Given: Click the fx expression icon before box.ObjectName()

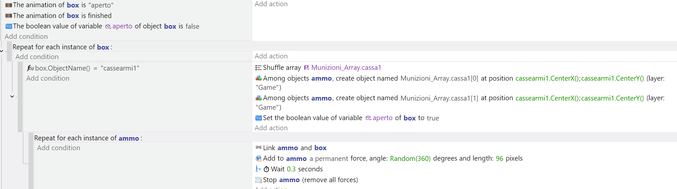Looking at the screenshot, I should click(30, 68).
